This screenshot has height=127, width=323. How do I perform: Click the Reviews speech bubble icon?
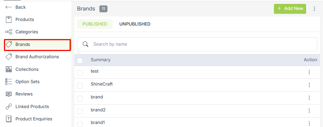[9, 94]
